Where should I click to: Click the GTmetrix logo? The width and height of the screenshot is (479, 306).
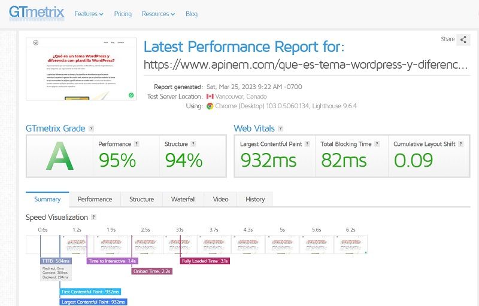coord(37,13)
